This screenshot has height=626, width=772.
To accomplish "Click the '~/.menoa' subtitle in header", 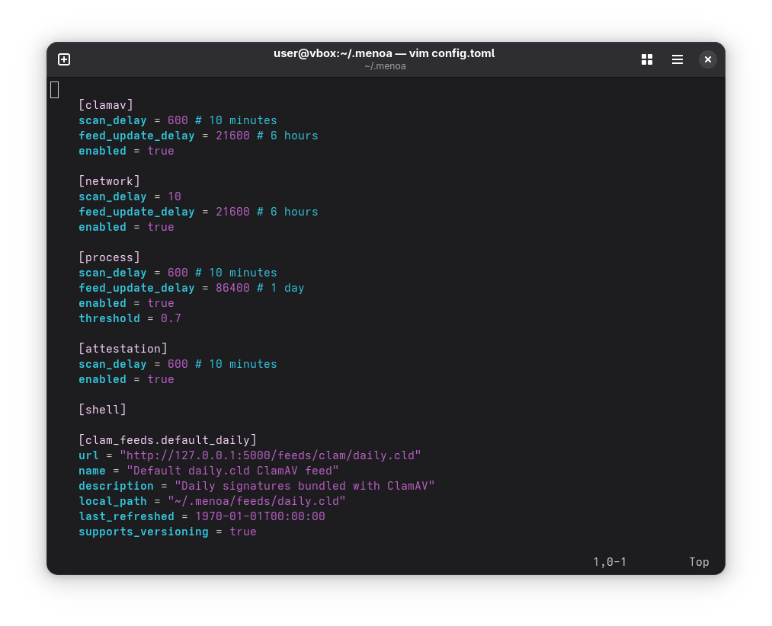I will (x=385, y=66).
